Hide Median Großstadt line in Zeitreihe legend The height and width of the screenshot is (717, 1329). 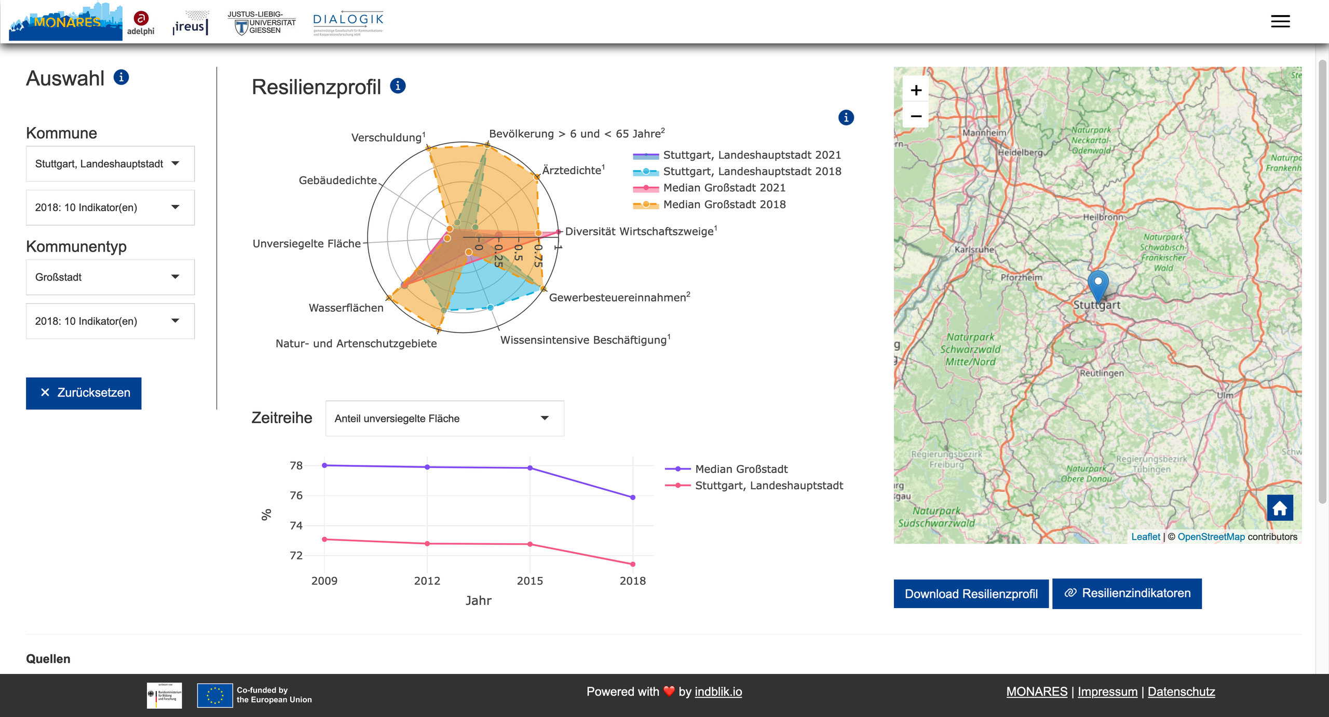[x=741, y=469]
